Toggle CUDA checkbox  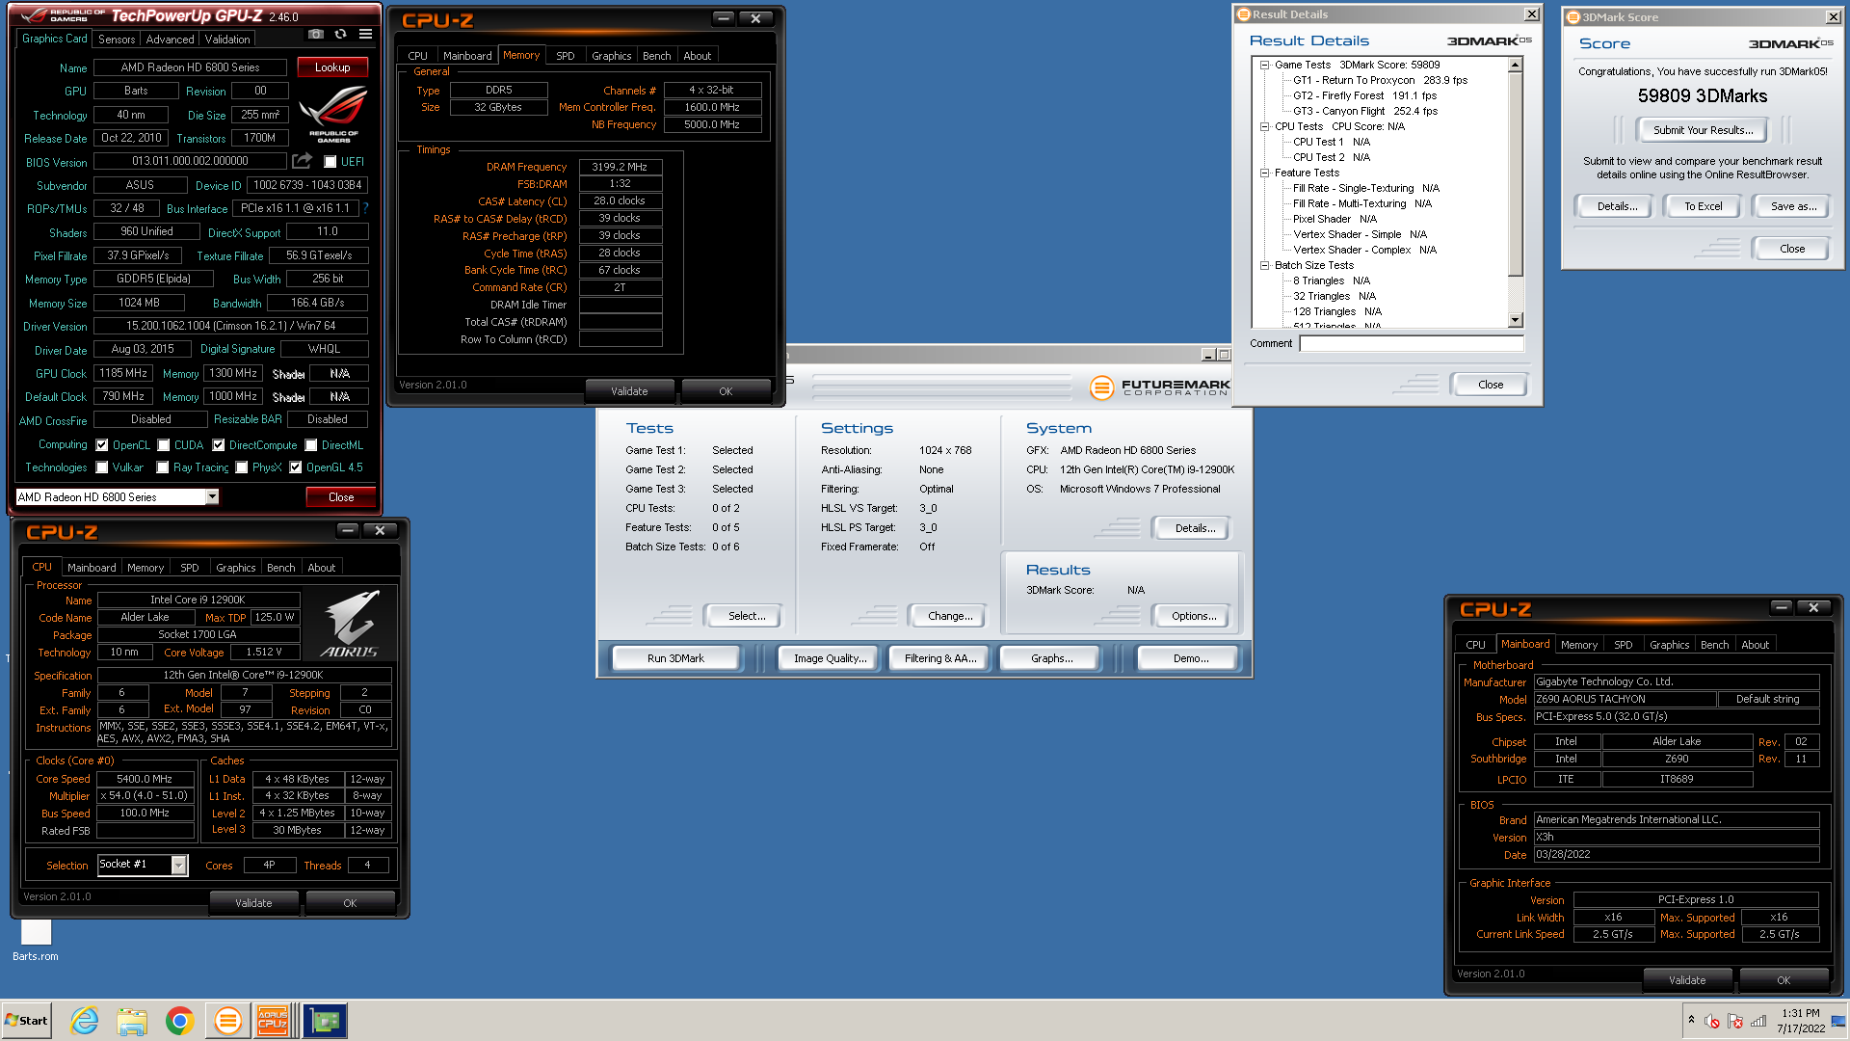tap(164, 445)
